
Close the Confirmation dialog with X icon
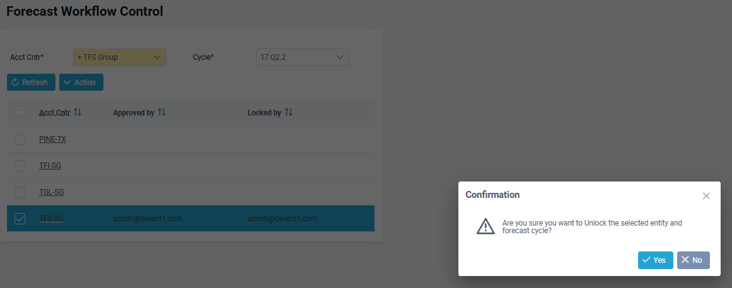pos(706,196)
